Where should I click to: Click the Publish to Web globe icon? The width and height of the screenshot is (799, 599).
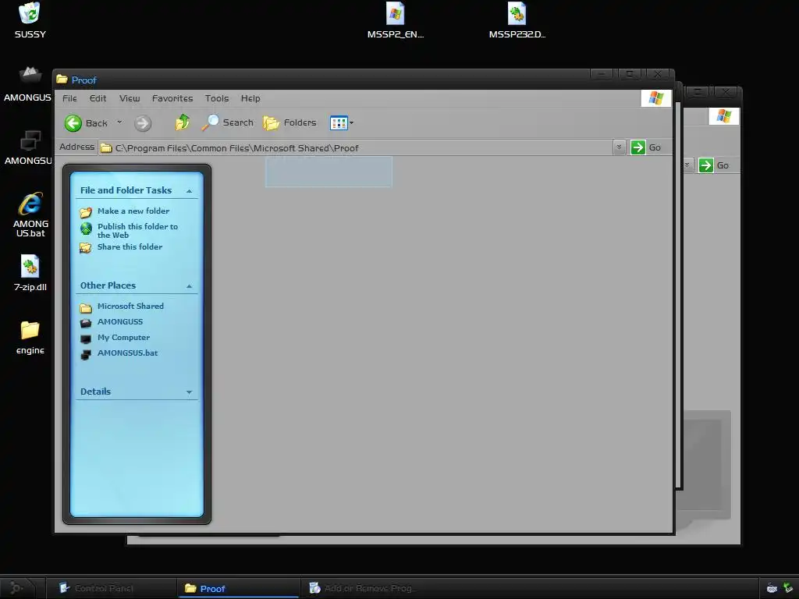86,229
